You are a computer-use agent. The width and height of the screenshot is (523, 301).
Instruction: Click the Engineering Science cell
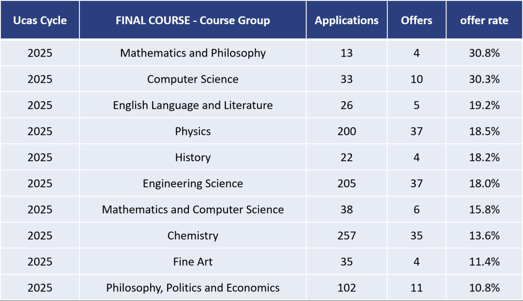pyautogui.click(x=193, y=184)
